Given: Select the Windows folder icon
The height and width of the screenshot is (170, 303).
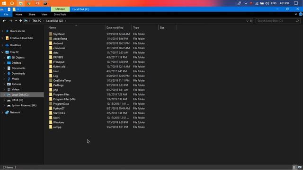Looking at the screenshot, I should tap(51, 122).
